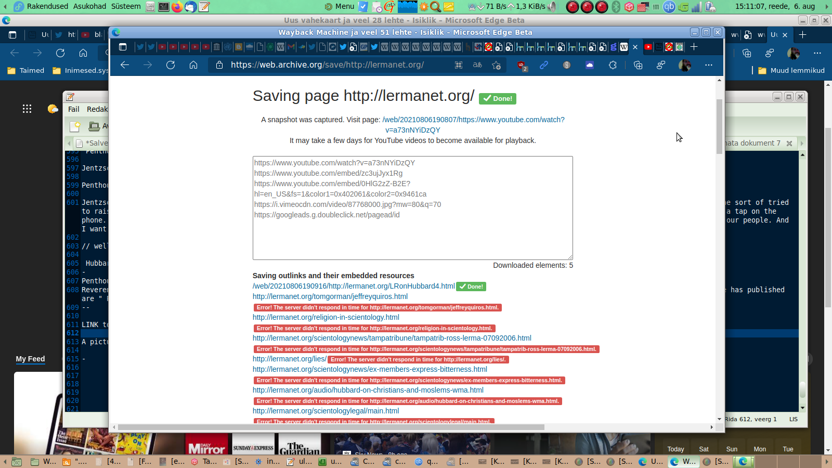Click the volume speaker icon in the top panel
This screenshot has height=468, width=832.
click(552, 7)
